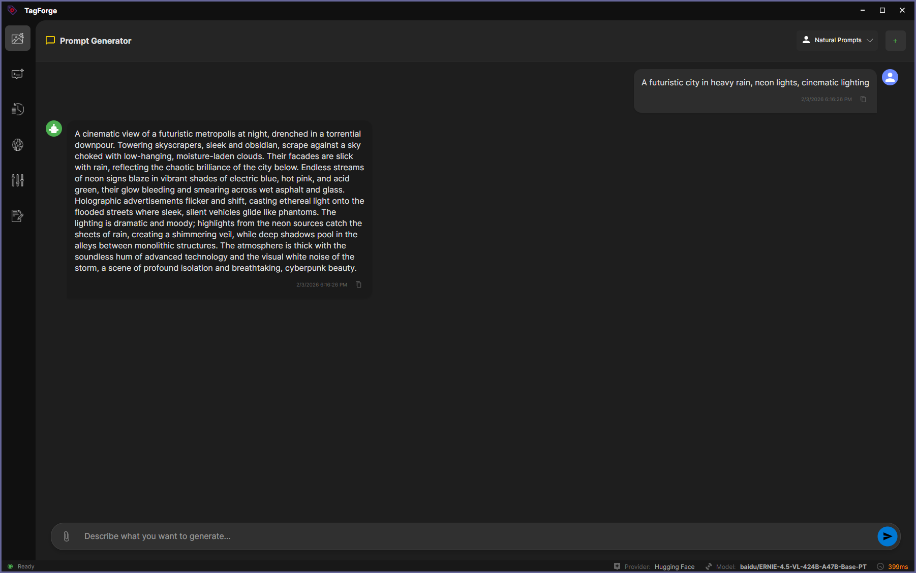Click the paperclip attach file icon

67,536
